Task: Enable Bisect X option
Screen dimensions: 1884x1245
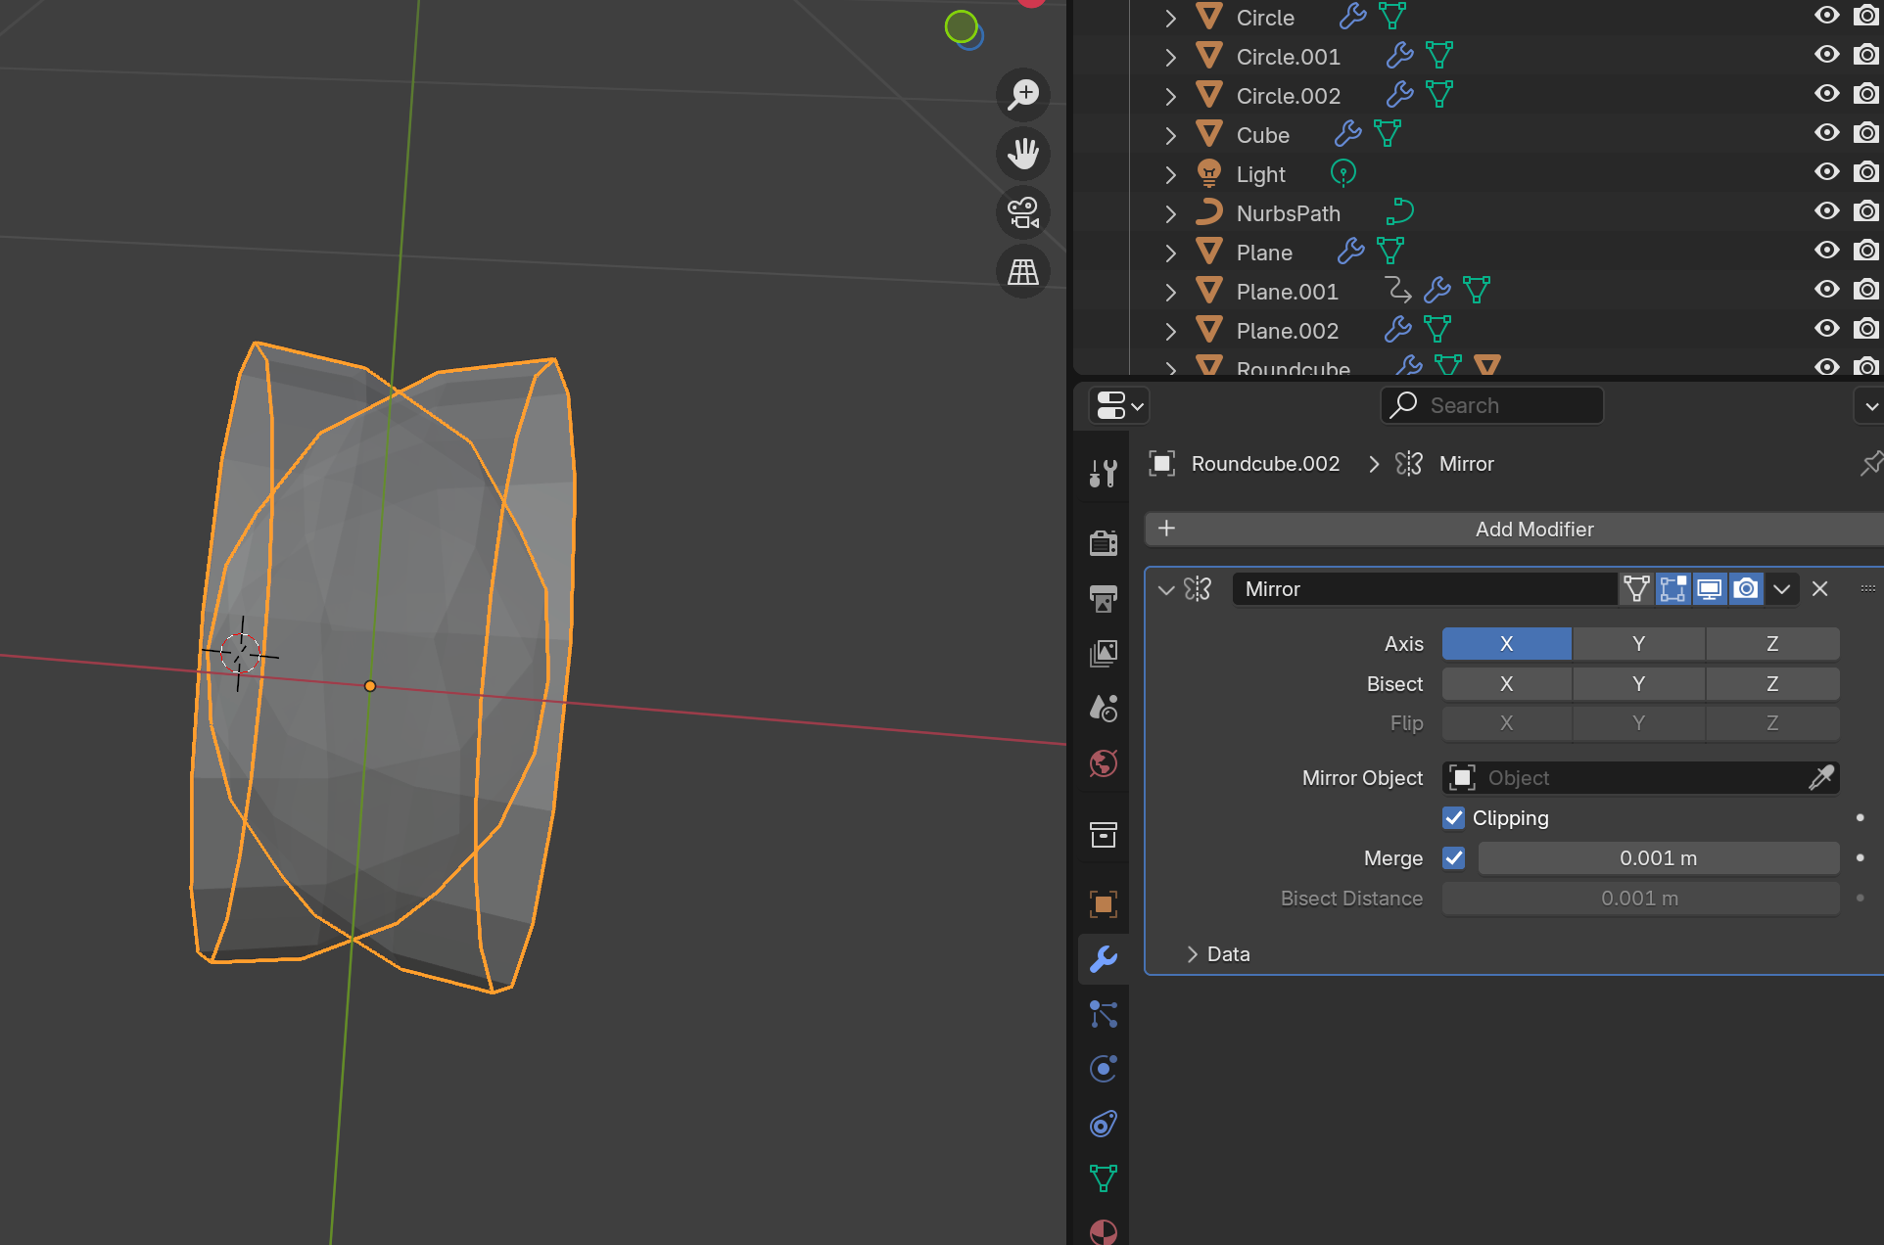Action: pos(1507,684)
